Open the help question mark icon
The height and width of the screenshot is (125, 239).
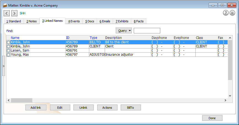tap(226, 13)
